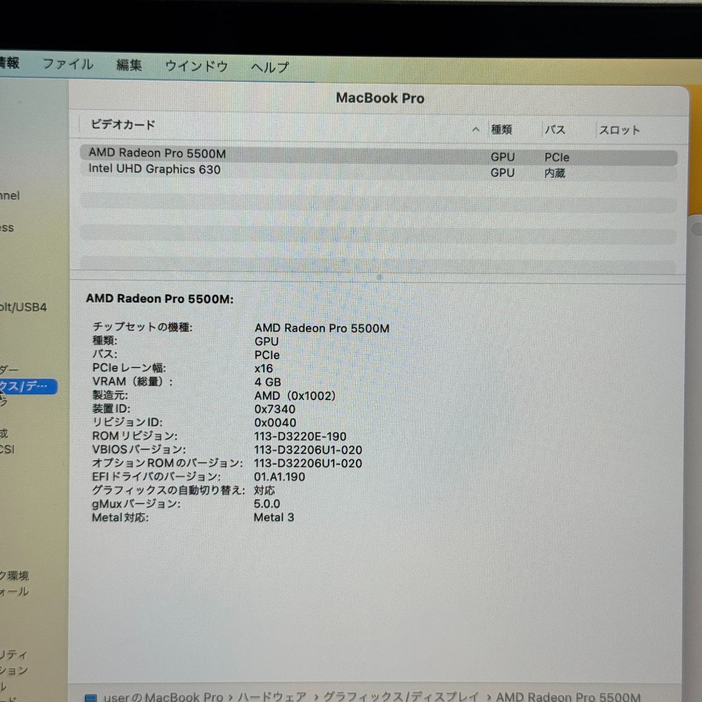
Task: Sort by the バス column header
Action: coord(555,130)
